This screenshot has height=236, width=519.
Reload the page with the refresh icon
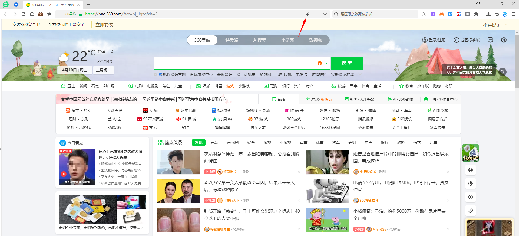[x=24, y=14]
